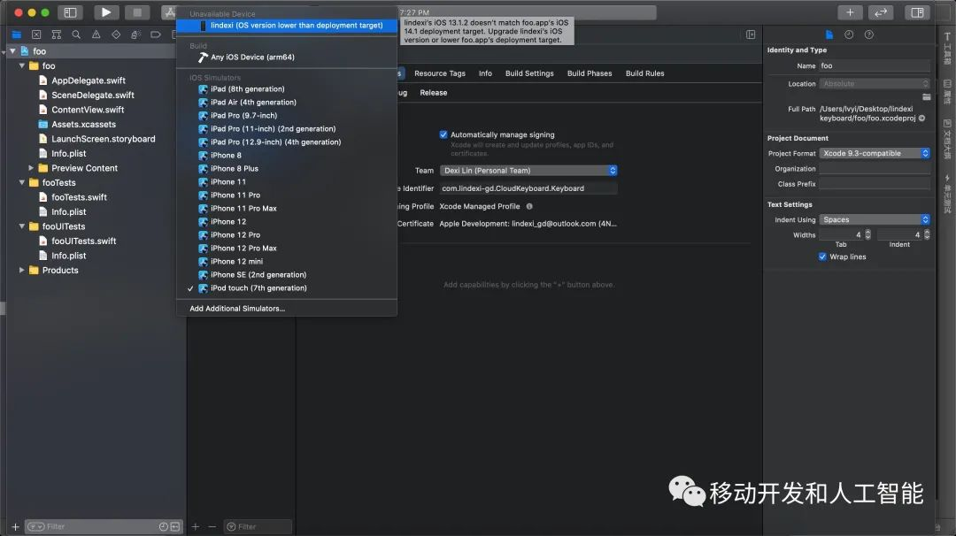956x536 pixels.
Task: Remove the target with minus button
Action: (x=212, y=527)
